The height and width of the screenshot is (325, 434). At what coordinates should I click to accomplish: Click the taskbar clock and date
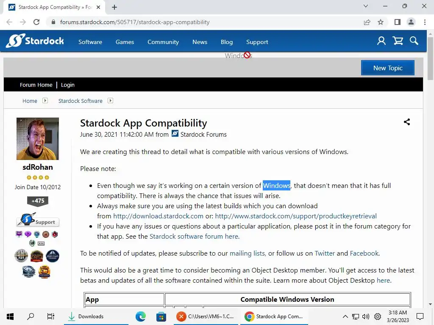398,317
